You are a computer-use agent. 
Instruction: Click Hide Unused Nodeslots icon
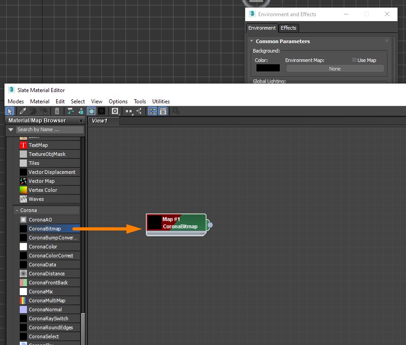[x=81, y=111]
